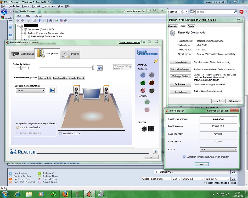
Task: Click Abbrechen in the properties window
Action: coord(234,101)
